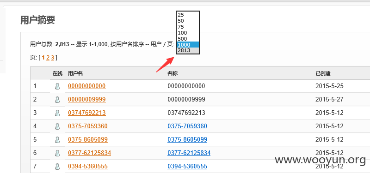The width and height of the screenshot is (370, 173).
Task: Select 2813 users per page option
Action: pyautogui.click(x=188, y=50)
